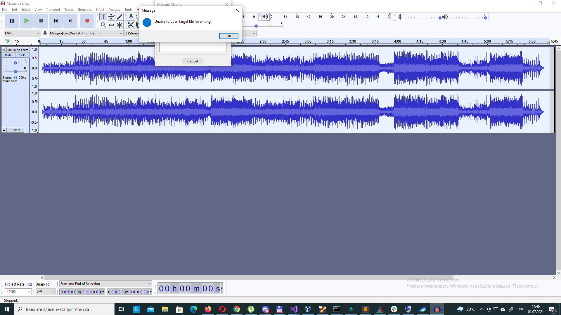The image size is (561, 315).
Task: Enable Solo on the track
Action: point(22,55)
